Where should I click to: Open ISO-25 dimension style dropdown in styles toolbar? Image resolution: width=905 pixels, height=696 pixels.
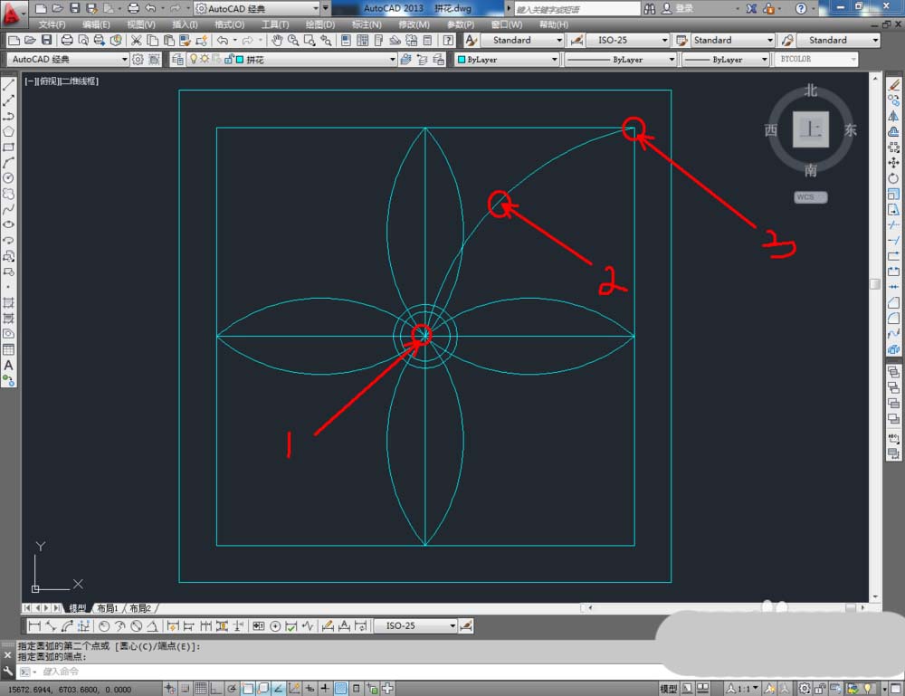point(664,40)
